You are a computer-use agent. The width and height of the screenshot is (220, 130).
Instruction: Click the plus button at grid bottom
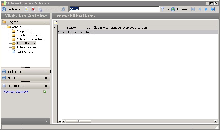(x=60, y=121)
